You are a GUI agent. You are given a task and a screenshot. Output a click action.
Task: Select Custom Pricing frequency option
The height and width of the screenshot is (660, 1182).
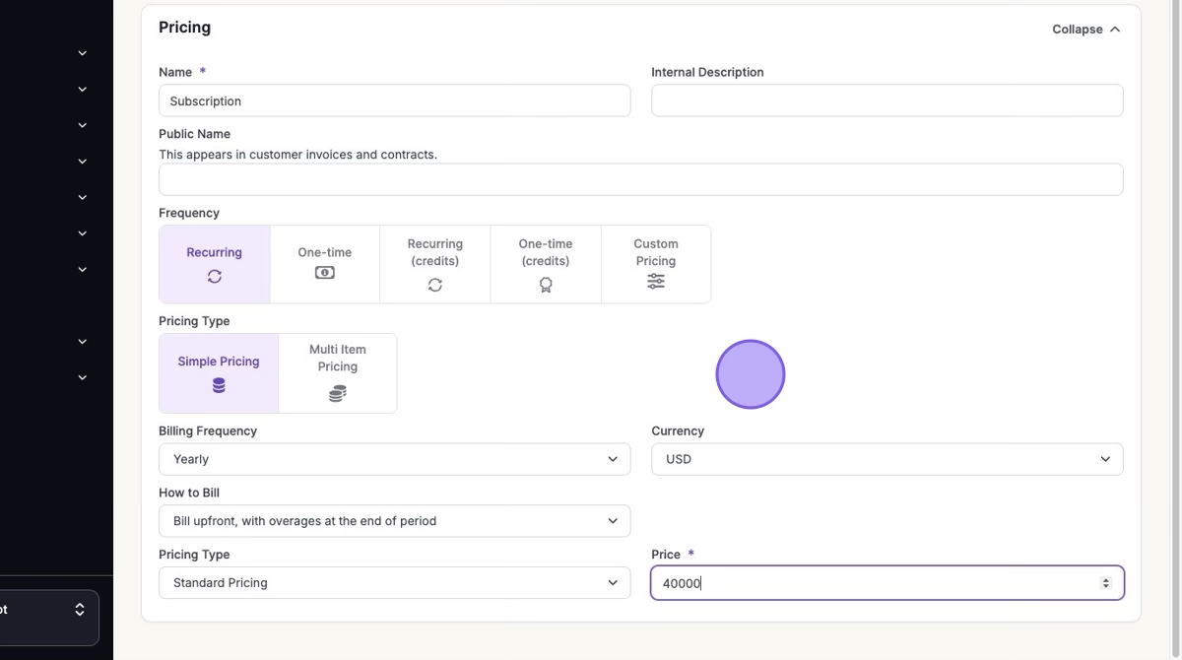(x=656, y=263)
